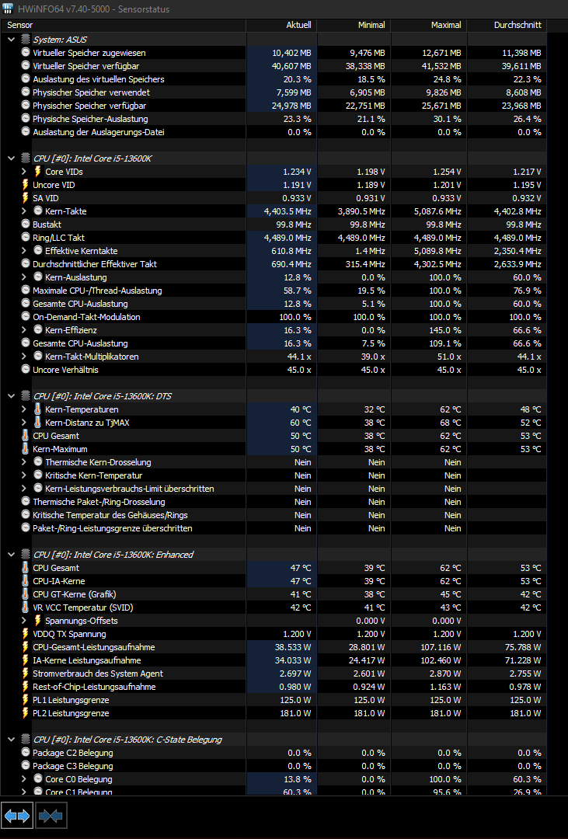Collapse the i5-13600K: Enhanced group
The height and width of the screenshot is (839, 568).
(11, 555)
